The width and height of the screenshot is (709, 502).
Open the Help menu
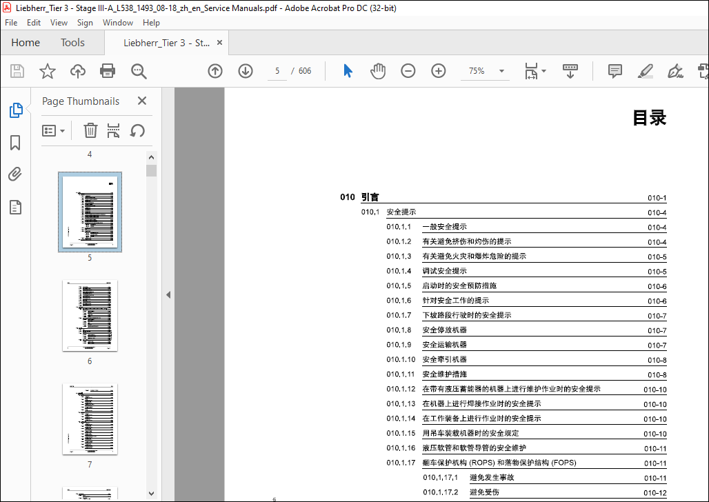pos(151,23)
